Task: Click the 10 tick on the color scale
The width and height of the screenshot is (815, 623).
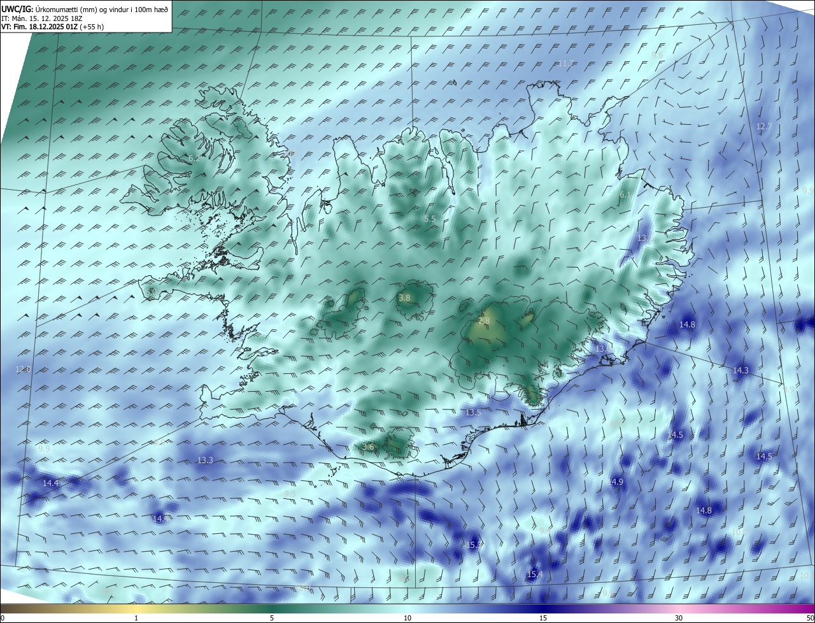Action: coord(407,619)
